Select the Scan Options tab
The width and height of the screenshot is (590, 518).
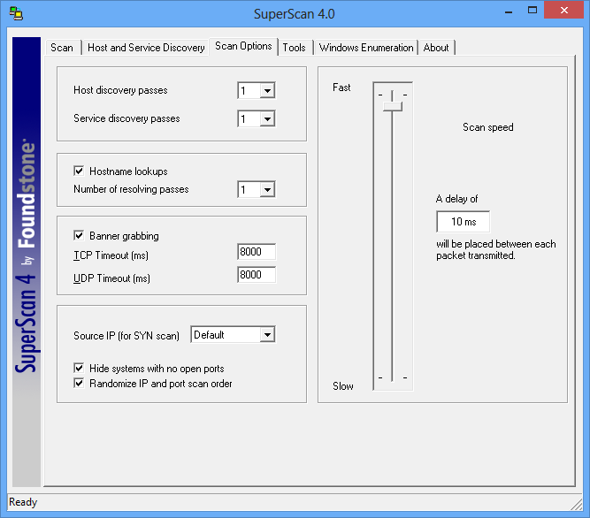pyautogui.click(x=243, y=46)
